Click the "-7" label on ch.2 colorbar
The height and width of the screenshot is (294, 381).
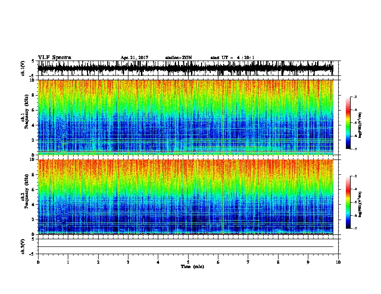click(x=355, y=228)
